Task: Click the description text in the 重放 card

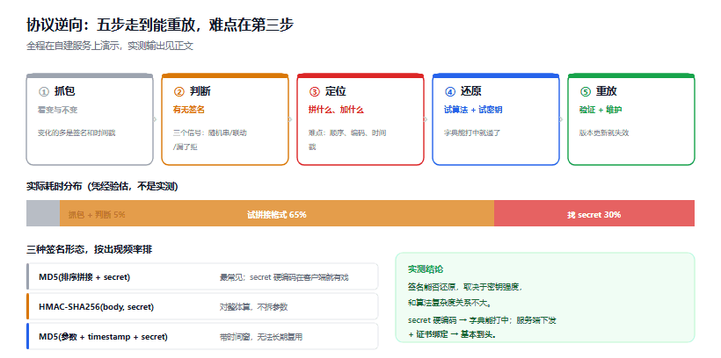Action: click(604, 133)
